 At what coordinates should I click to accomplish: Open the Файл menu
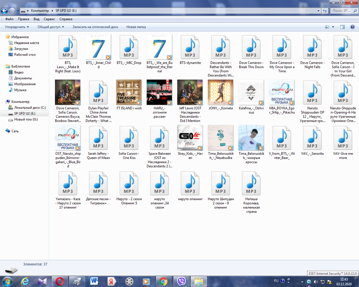(x=9, y=19)
